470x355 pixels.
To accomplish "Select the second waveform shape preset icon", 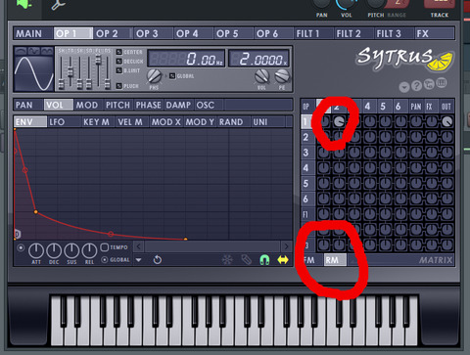I will click(x=34, y=51).
